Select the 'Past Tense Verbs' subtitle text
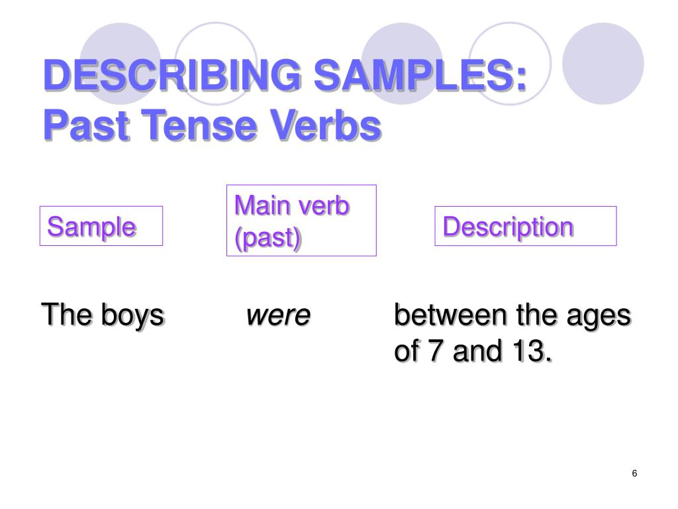The width and height of the screenshot is (678, 509). click(x=213, y=125)
